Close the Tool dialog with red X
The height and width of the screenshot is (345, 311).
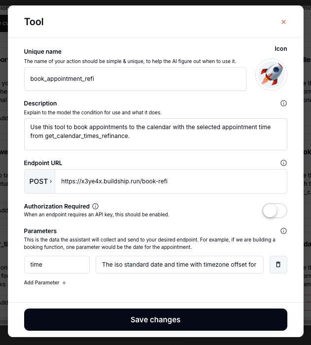pos(283,22)
